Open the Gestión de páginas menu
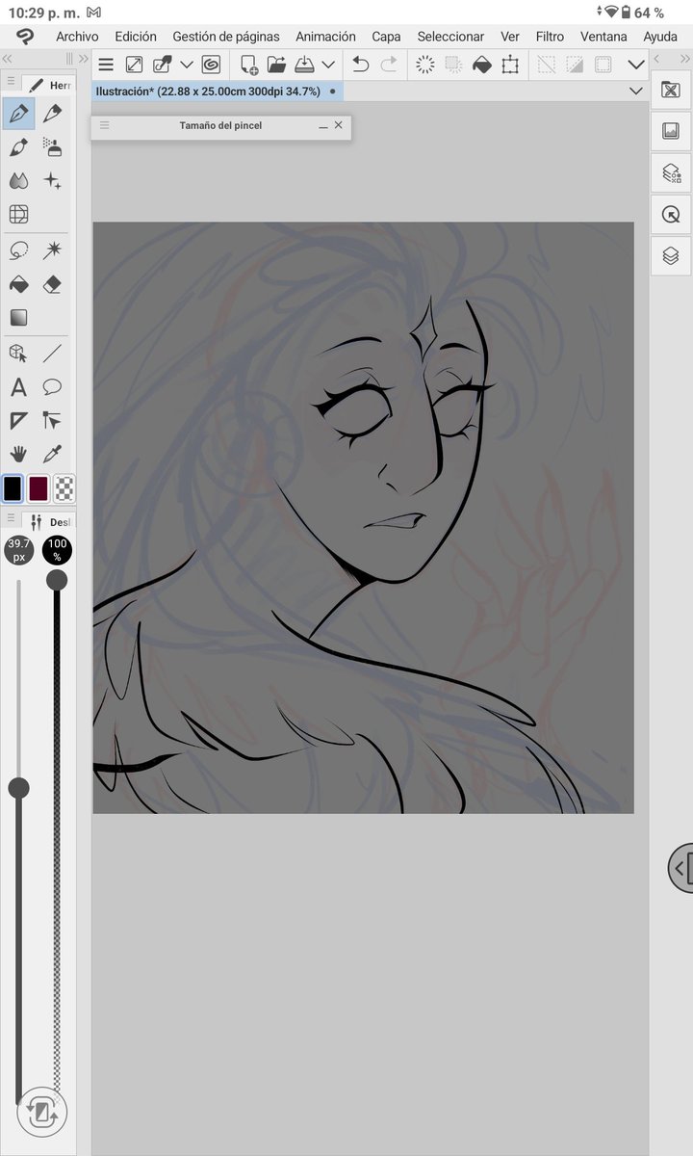This screenshot has height=1156, width=693. click(226, 37)
